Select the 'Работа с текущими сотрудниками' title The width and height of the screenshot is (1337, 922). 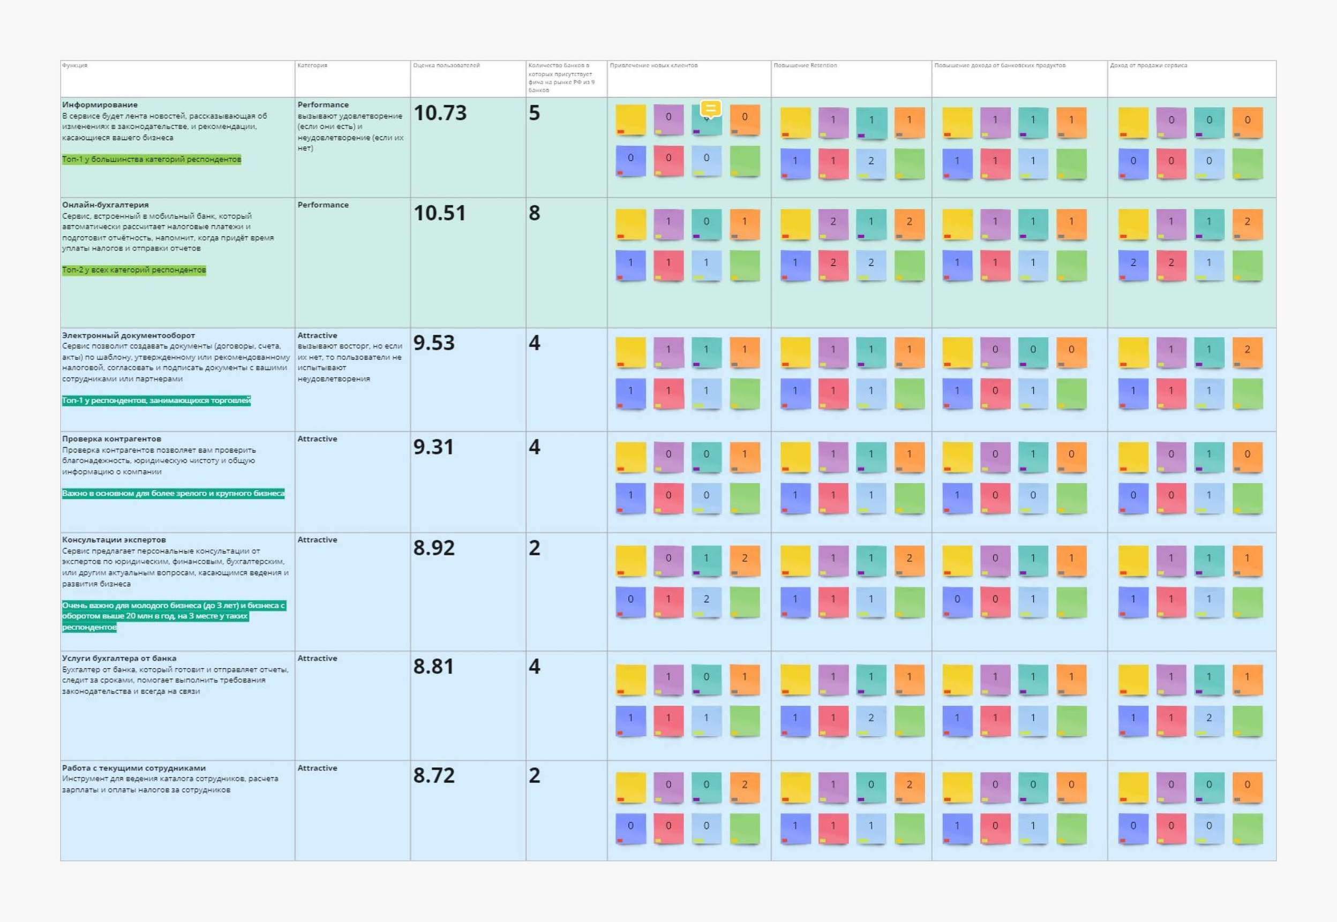(x=133, y=768)
